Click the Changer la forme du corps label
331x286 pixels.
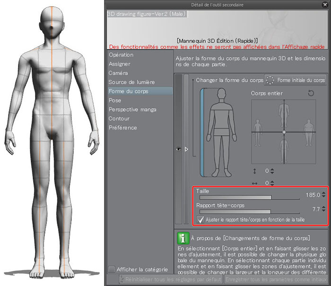[x=229, y=80]
